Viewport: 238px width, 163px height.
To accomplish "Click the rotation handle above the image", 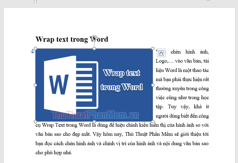I will click(x=94, y=37).
